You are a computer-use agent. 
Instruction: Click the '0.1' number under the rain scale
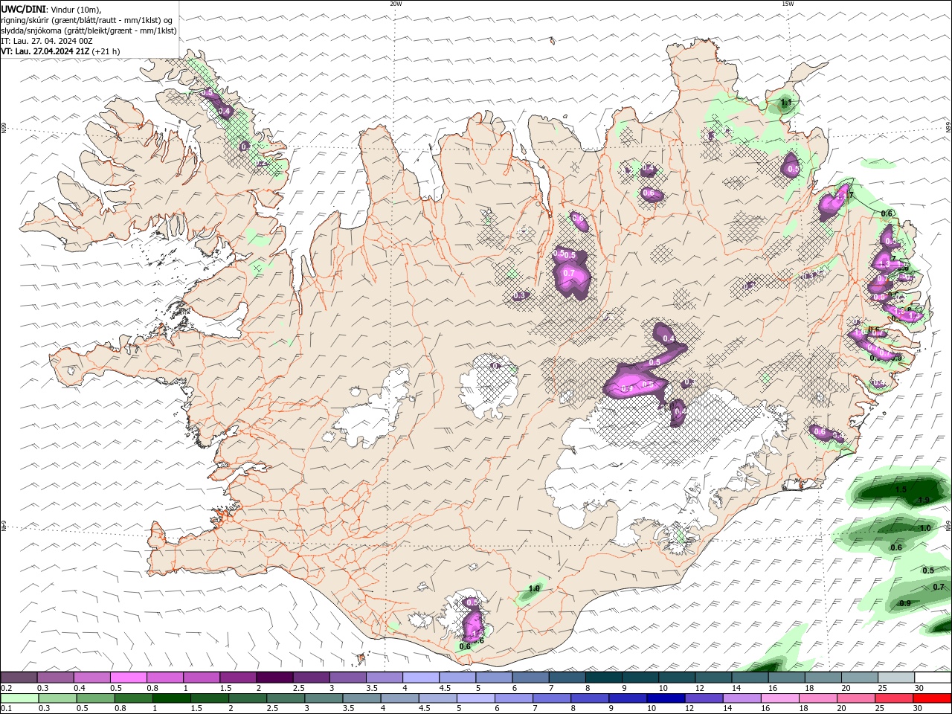(6, 709)
